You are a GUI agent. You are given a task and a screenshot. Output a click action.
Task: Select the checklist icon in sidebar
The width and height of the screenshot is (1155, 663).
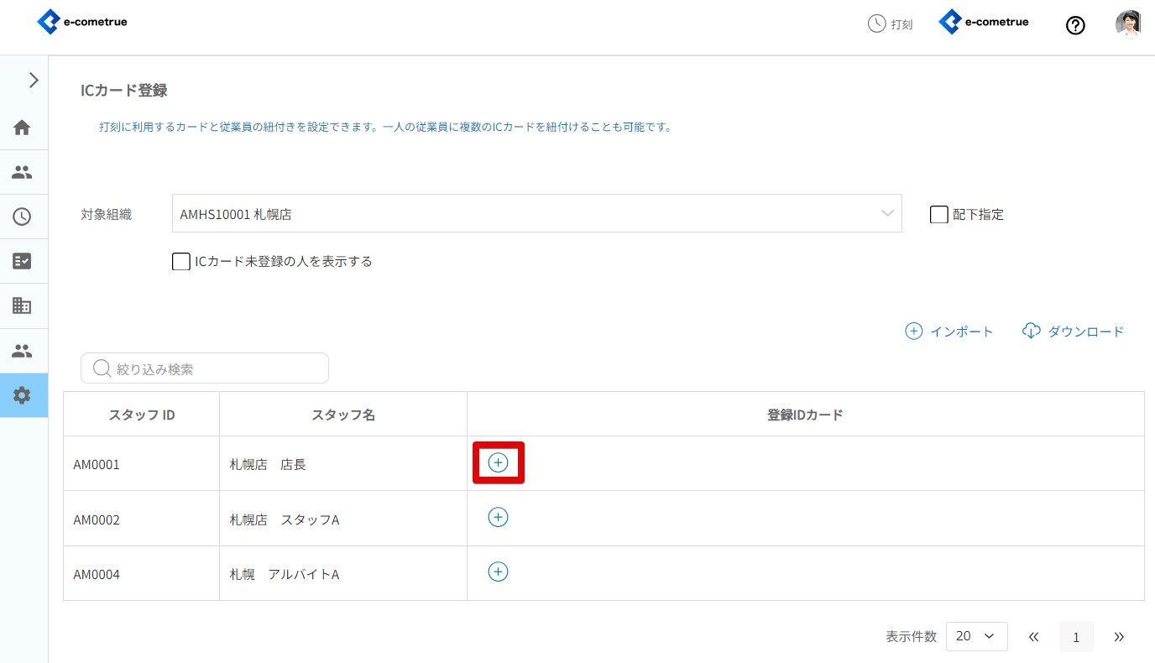pos(23,261)
